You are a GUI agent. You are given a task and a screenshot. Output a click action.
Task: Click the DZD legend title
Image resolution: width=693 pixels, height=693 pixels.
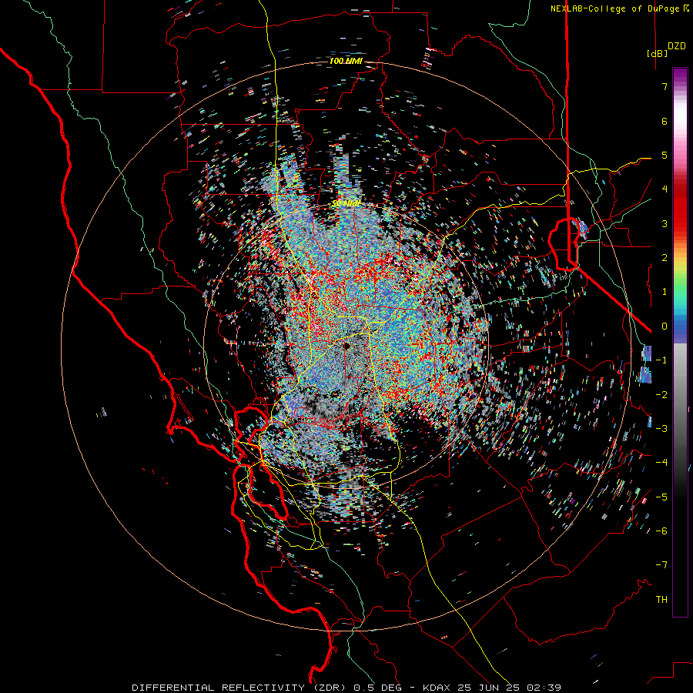click(x=677, y=46)
